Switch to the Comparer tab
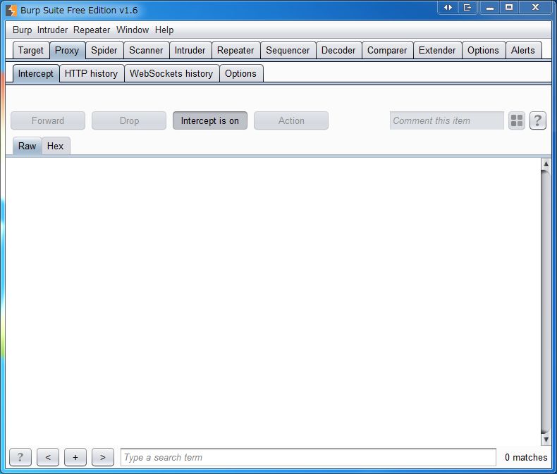The height and width of the screenshot is (474, 557). 387,51
